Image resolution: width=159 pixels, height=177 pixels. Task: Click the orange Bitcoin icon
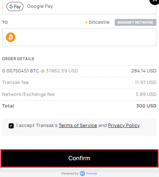[x=11, y=37]
